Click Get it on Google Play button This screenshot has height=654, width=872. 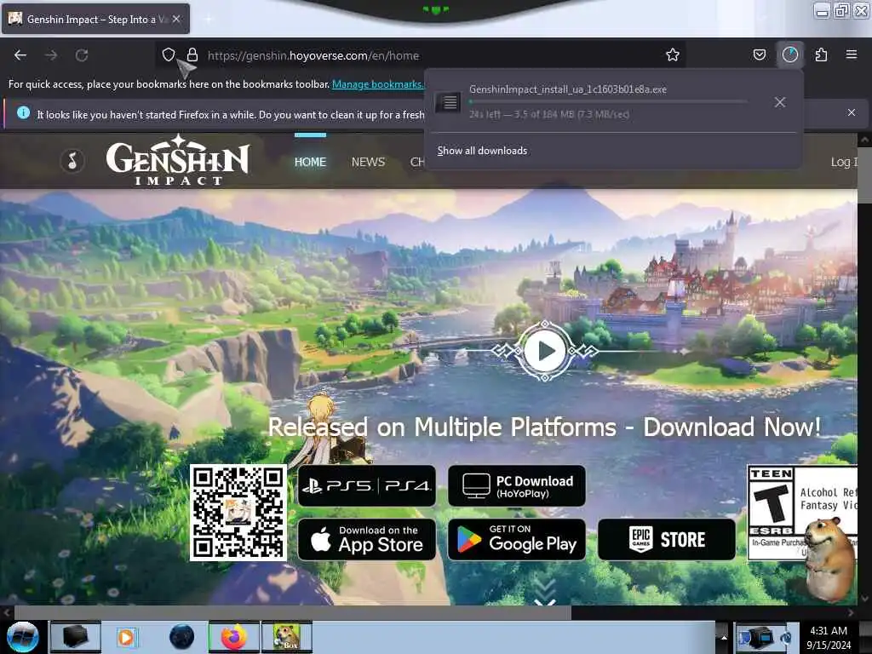click(516, 539)
